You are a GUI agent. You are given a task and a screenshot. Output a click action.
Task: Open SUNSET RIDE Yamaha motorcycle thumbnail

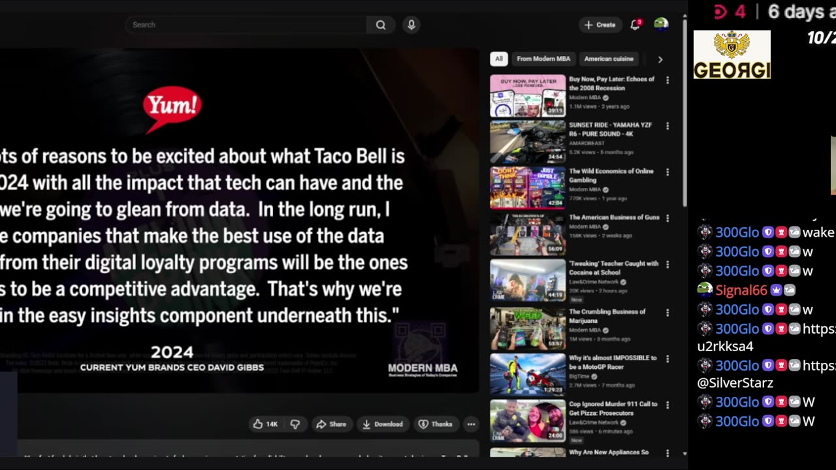point(528,142)
